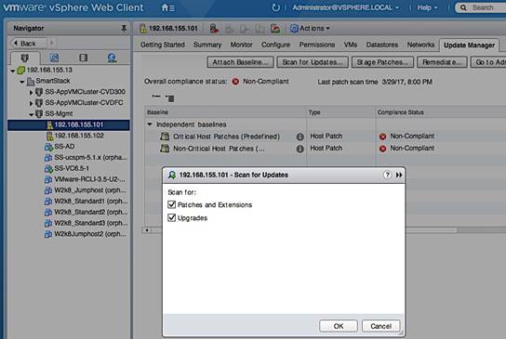Screen dimensions: 506x339
Task: Collapse the Independent baselines group
Action: click(x=150, y=124)
